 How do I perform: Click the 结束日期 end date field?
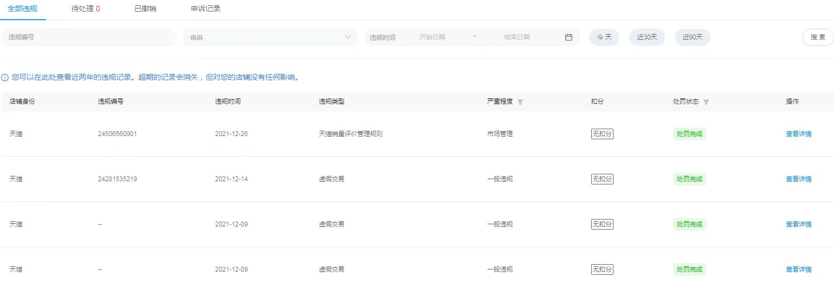pos(517,37)
